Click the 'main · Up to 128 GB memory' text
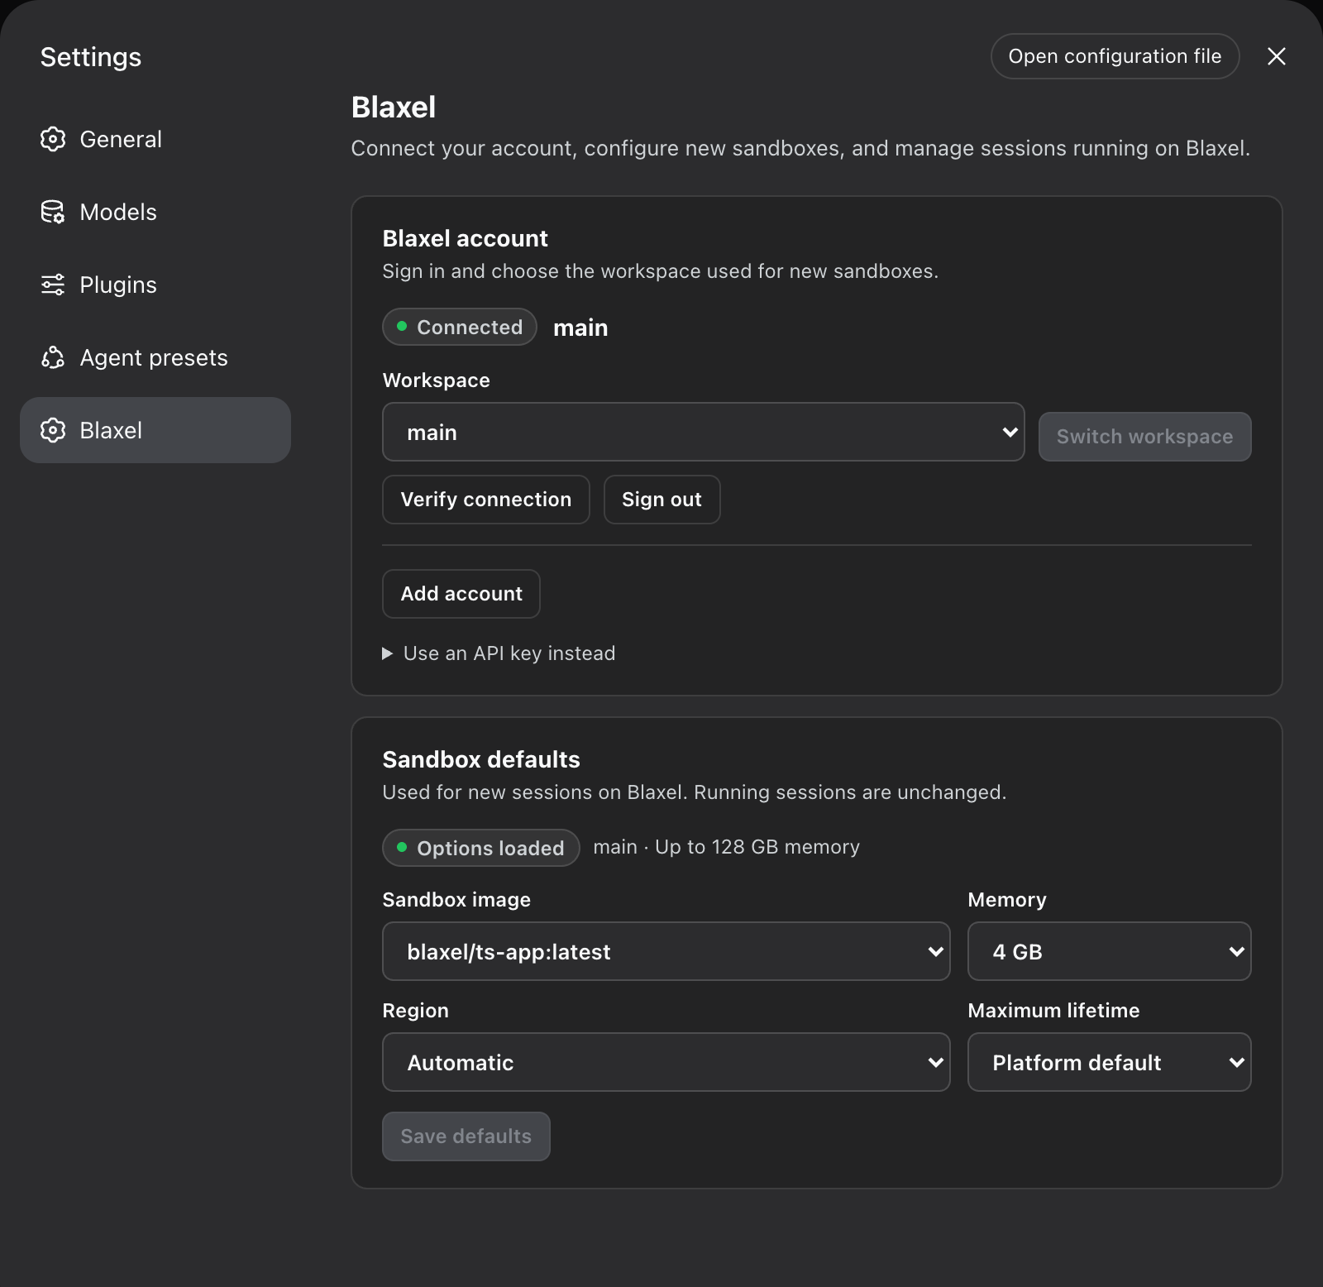Screen dimensions: 1323x1287 pos(727,847)
